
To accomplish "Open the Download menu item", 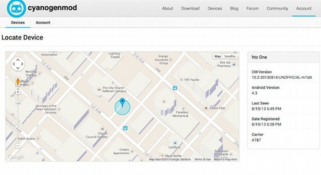I will point(190,8).
